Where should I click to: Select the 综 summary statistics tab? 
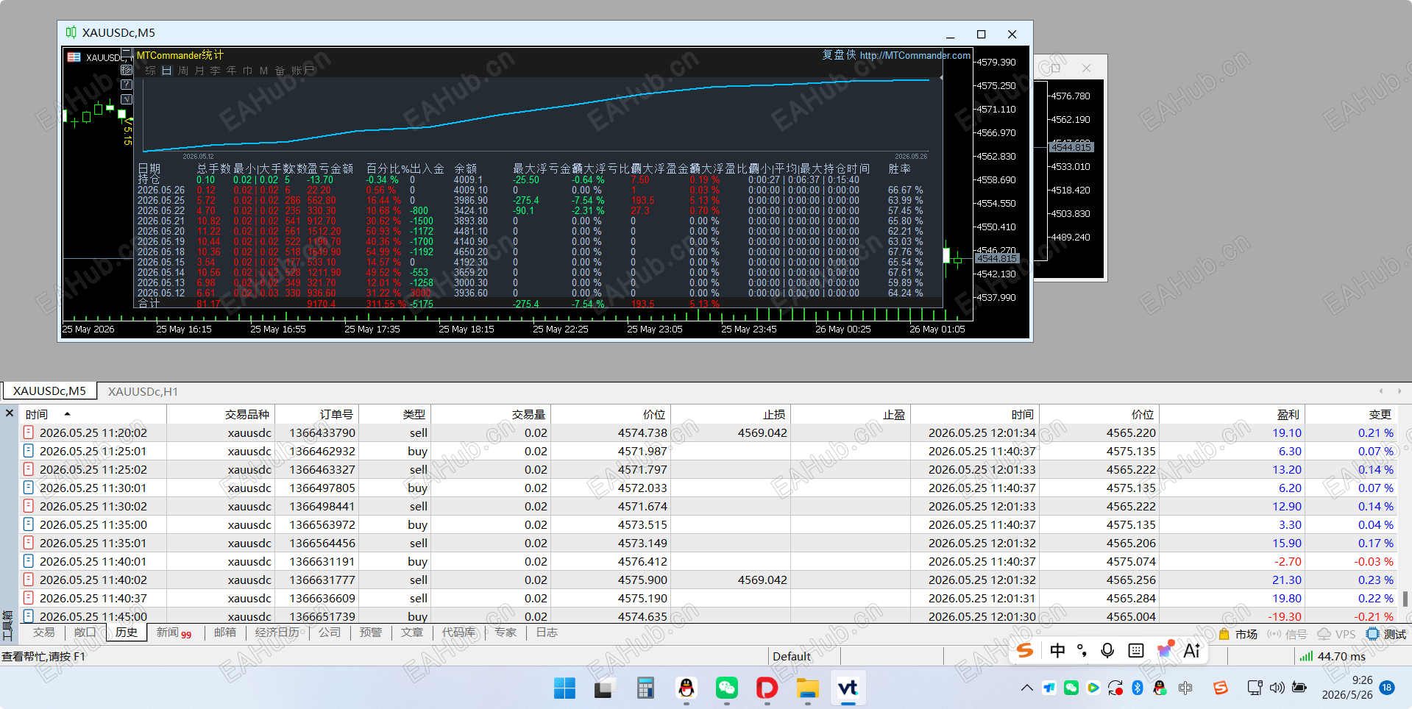(150, 71)
